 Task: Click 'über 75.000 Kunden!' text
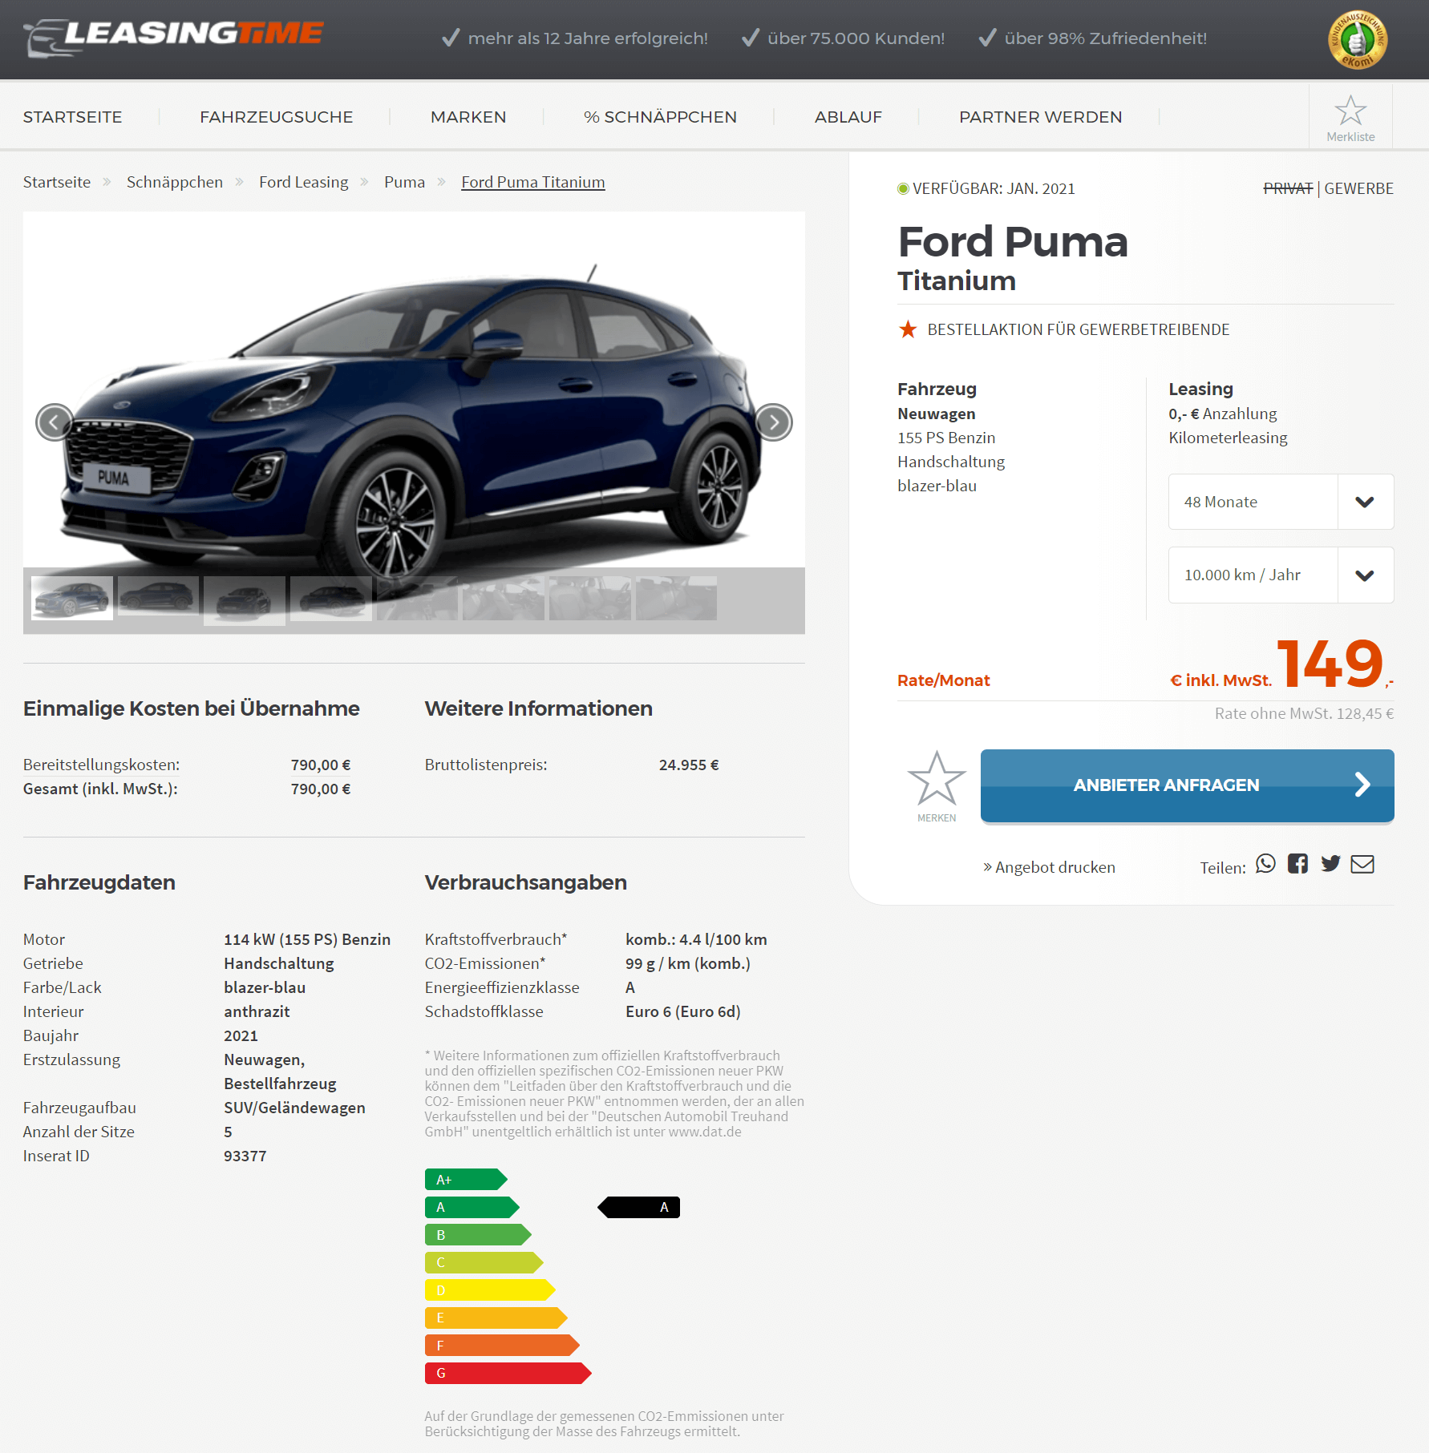click(x=856, y=38)
